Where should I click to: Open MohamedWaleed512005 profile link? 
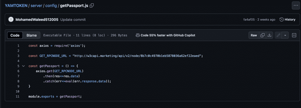(37, 20)
